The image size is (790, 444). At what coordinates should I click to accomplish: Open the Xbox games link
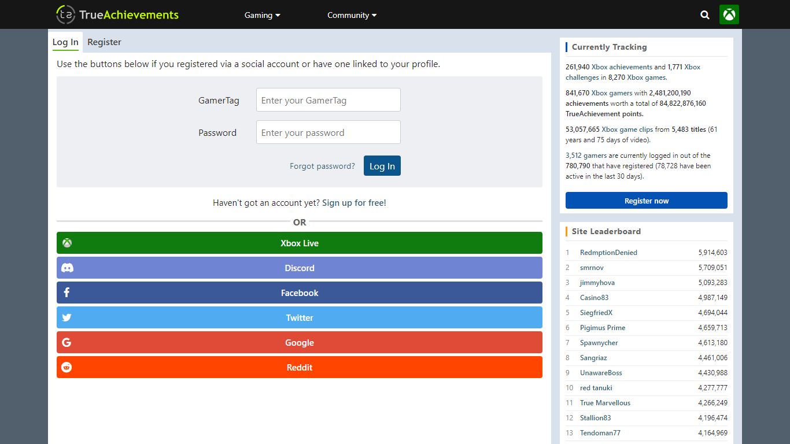coord(646,77)
